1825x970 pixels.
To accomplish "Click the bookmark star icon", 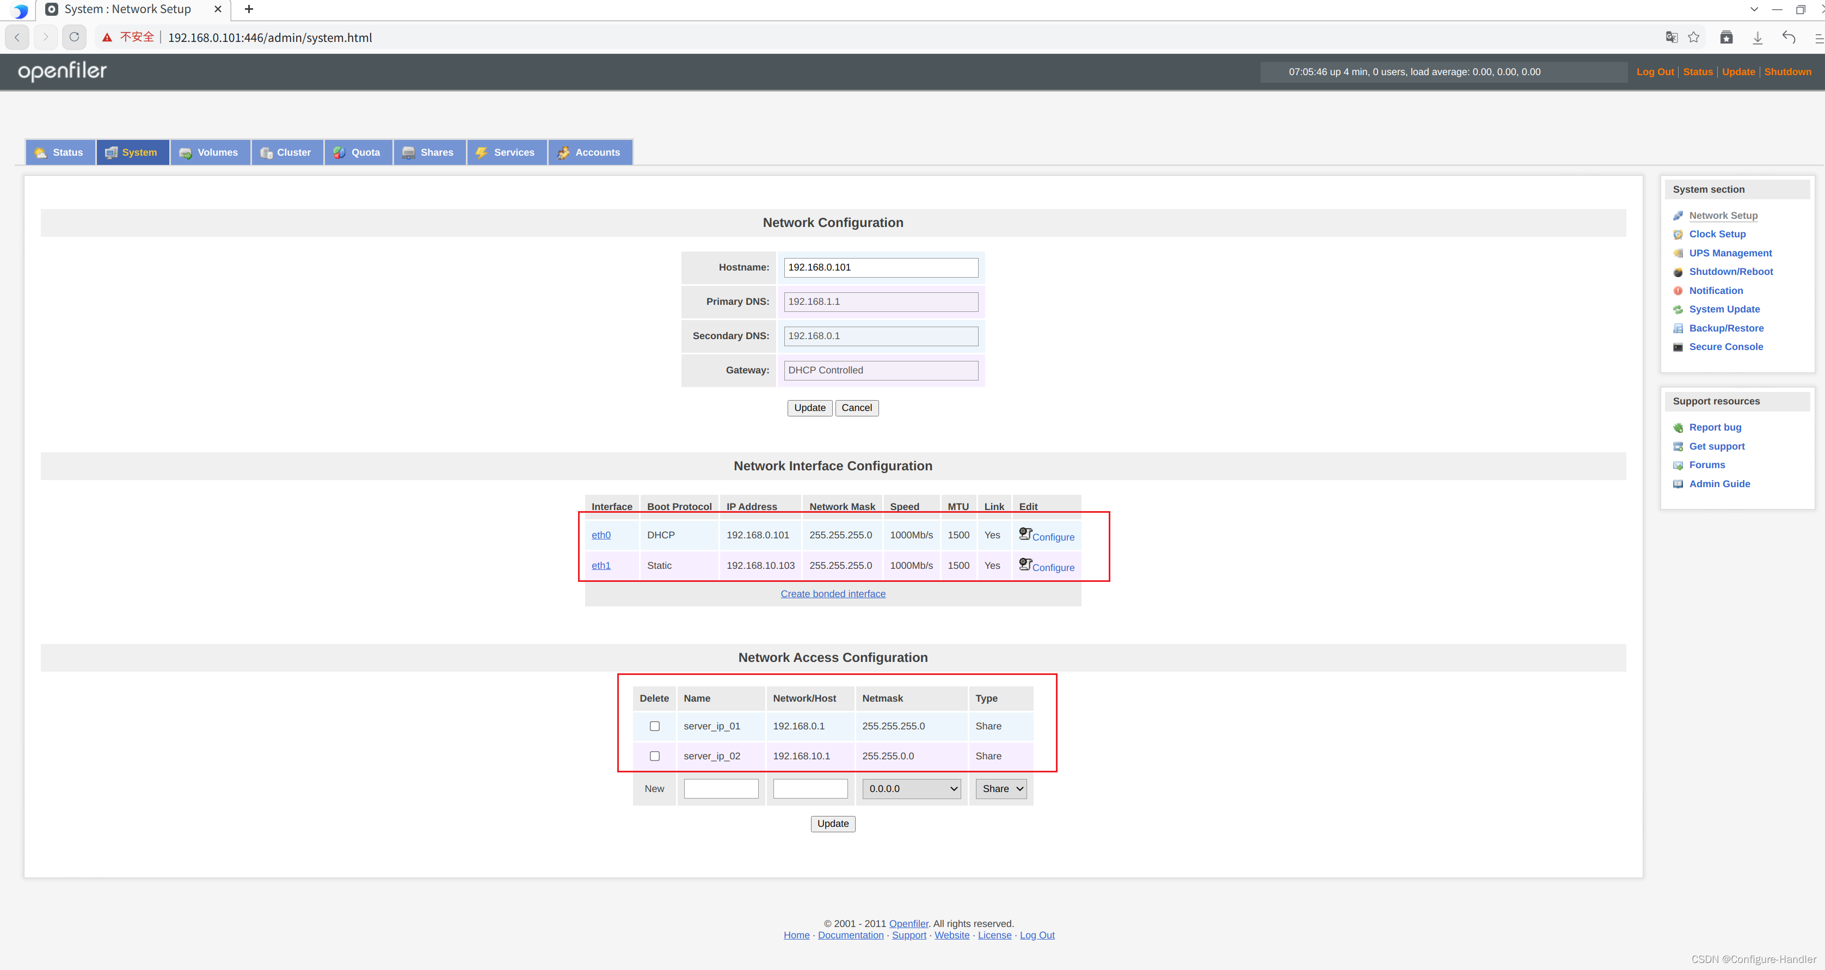I will pyautogui.click(x=1693, y=37).
